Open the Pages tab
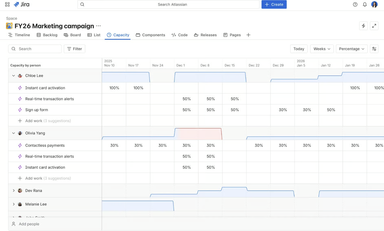Screen dimensions: 384x231 point(232,35)
